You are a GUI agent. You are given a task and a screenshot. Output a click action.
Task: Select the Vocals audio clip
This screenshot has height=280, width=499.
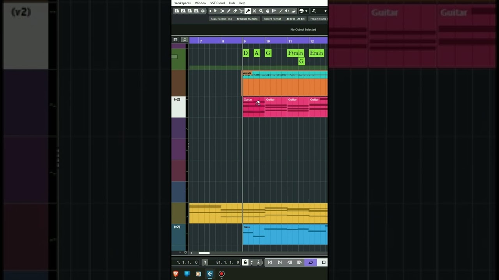click(x=285, y=83)
